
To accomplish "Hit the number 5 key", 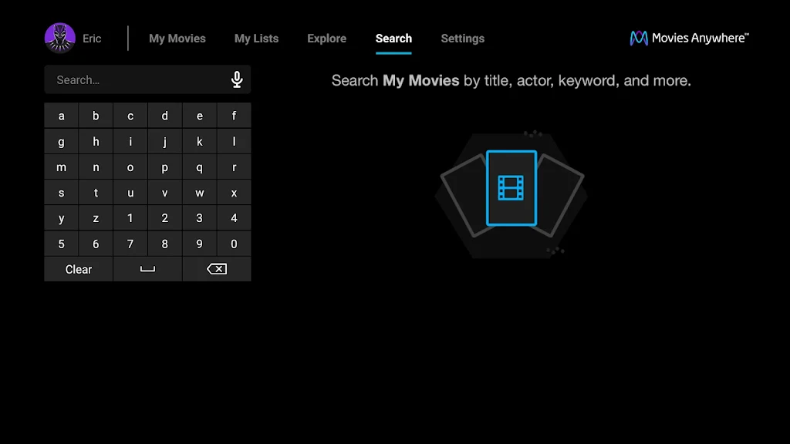I will coord(61,244).
